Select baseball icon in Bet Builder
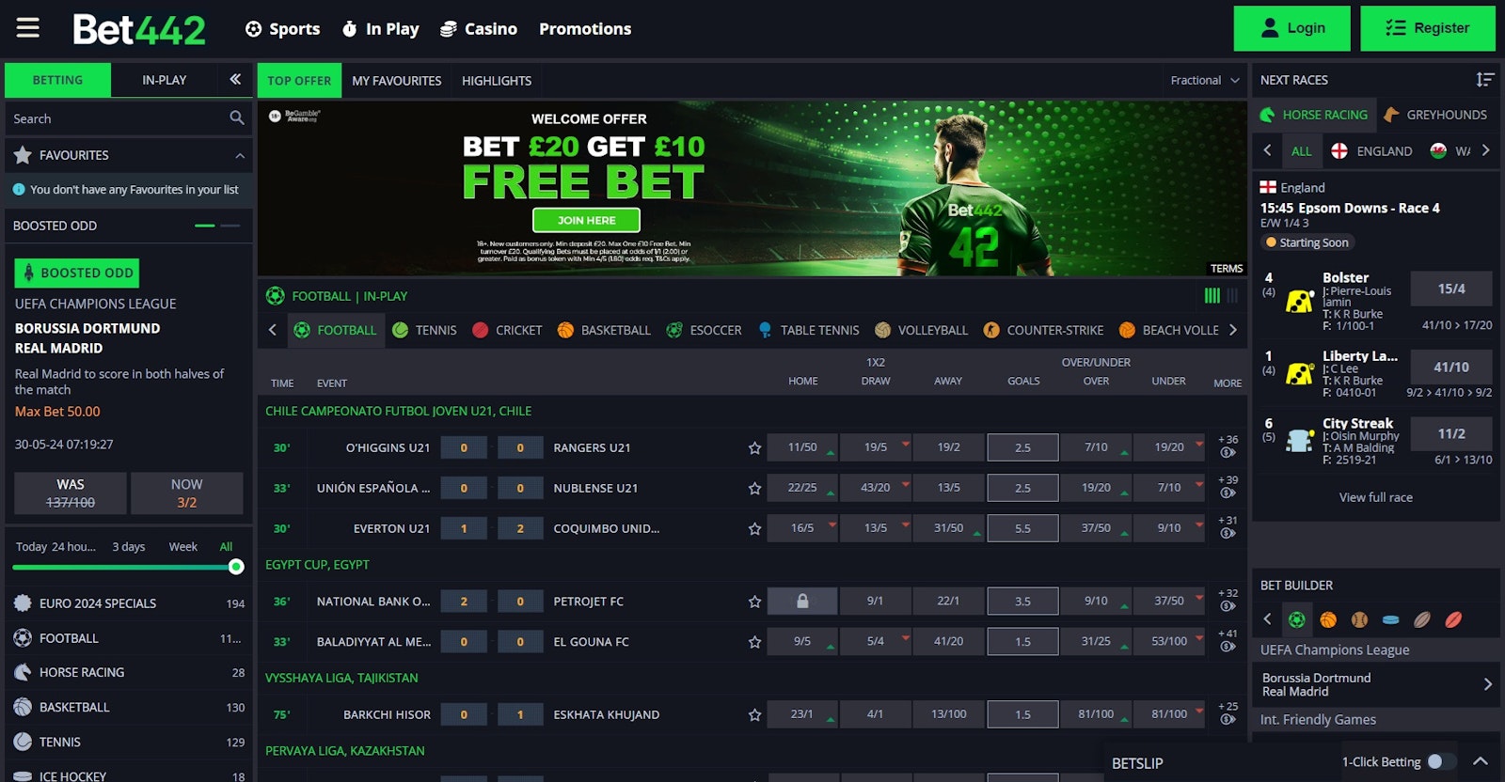The width and height of the screenshot is (1505, 782). [x=1359, y=619]
